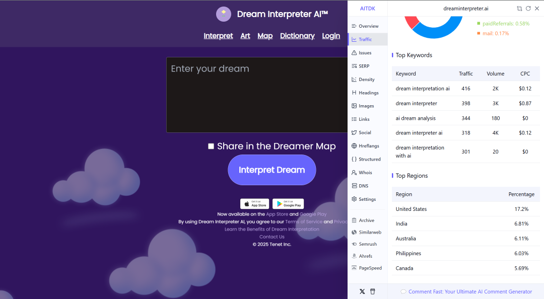Click the Philippines region row
544x299 pixels.
(465, 254)
